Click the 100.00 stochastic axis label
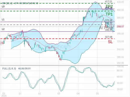The width and height of the screenshot is (130, 97). coord(120,66)
